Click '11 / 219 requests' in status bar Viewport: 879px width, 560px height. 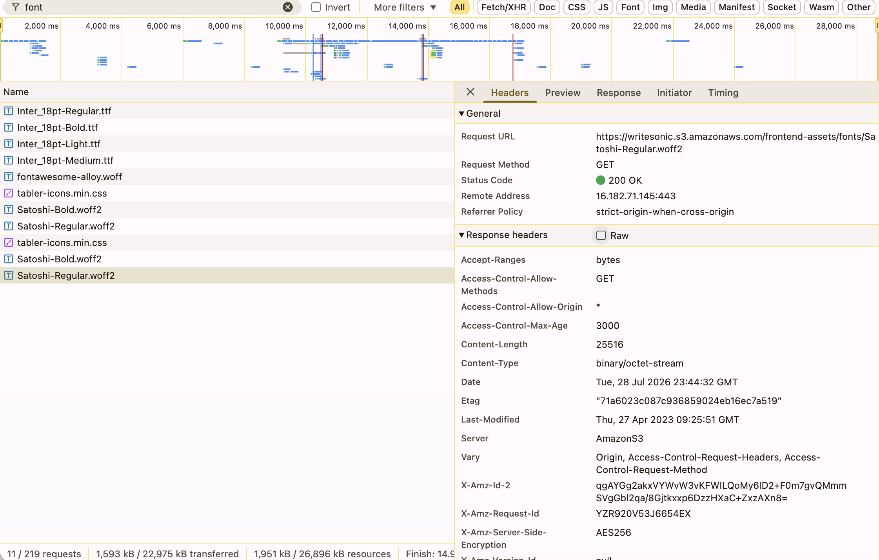[x=44, y=554]
